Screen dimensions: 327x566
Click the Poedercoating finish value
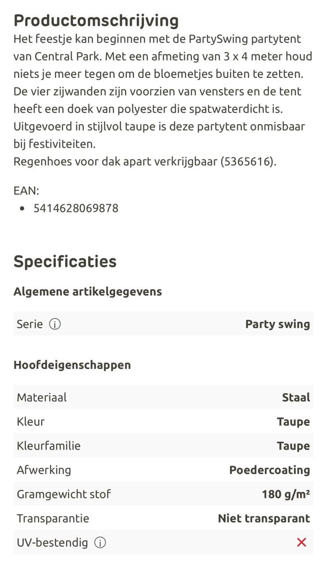[x=270, y=470]
